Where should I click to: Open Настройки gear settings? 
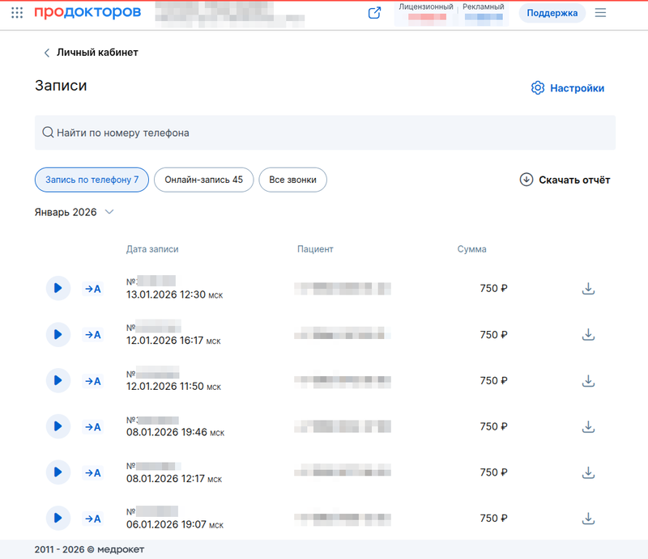tap(568, 88)
